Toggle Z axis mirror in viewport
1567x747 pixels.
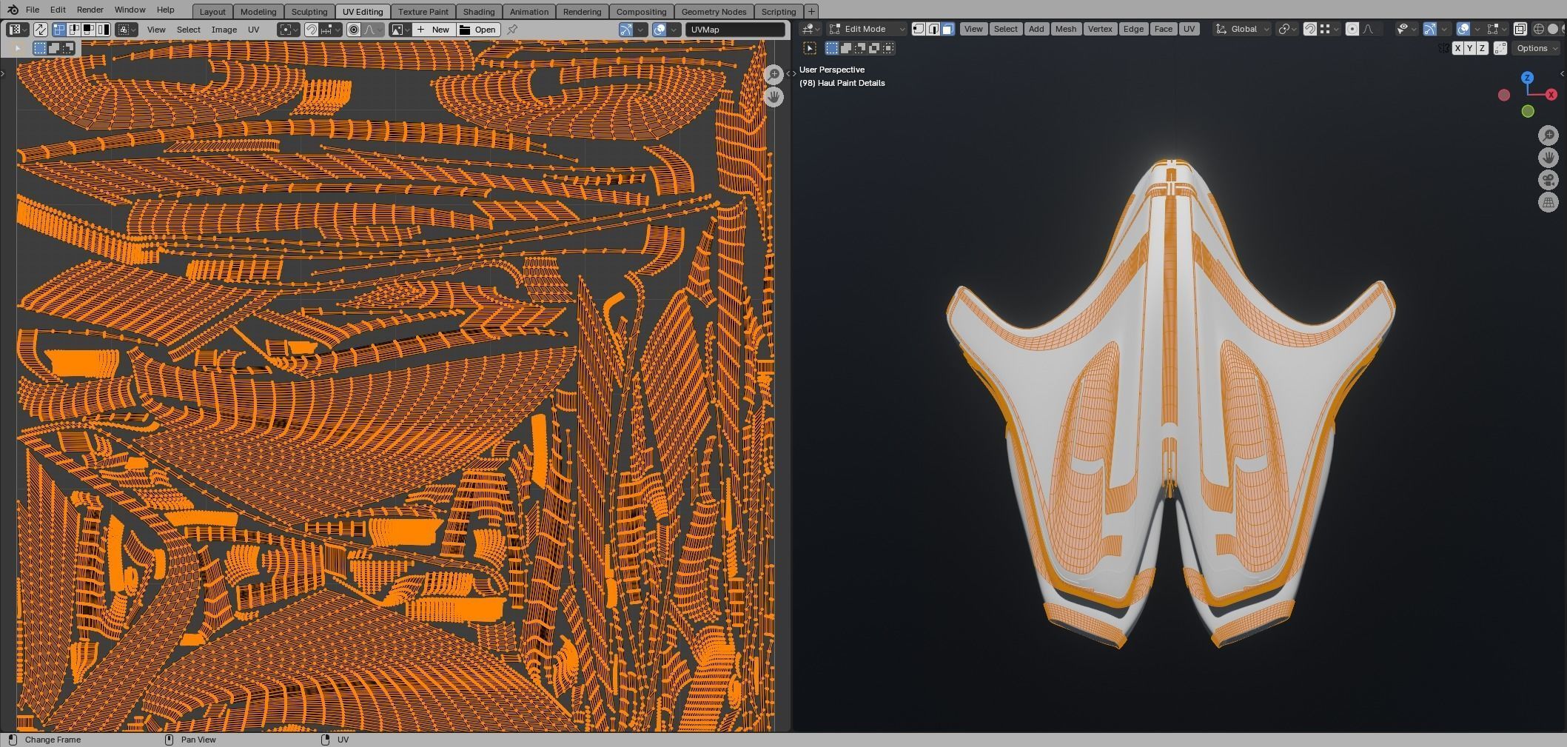coord(1482,48)
